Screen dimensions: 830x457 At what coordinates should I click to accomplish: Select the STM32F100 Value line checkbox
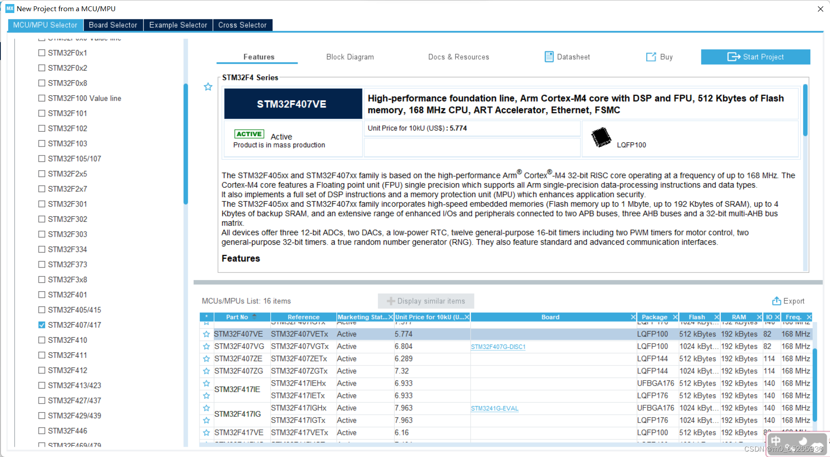click(42, 98)
